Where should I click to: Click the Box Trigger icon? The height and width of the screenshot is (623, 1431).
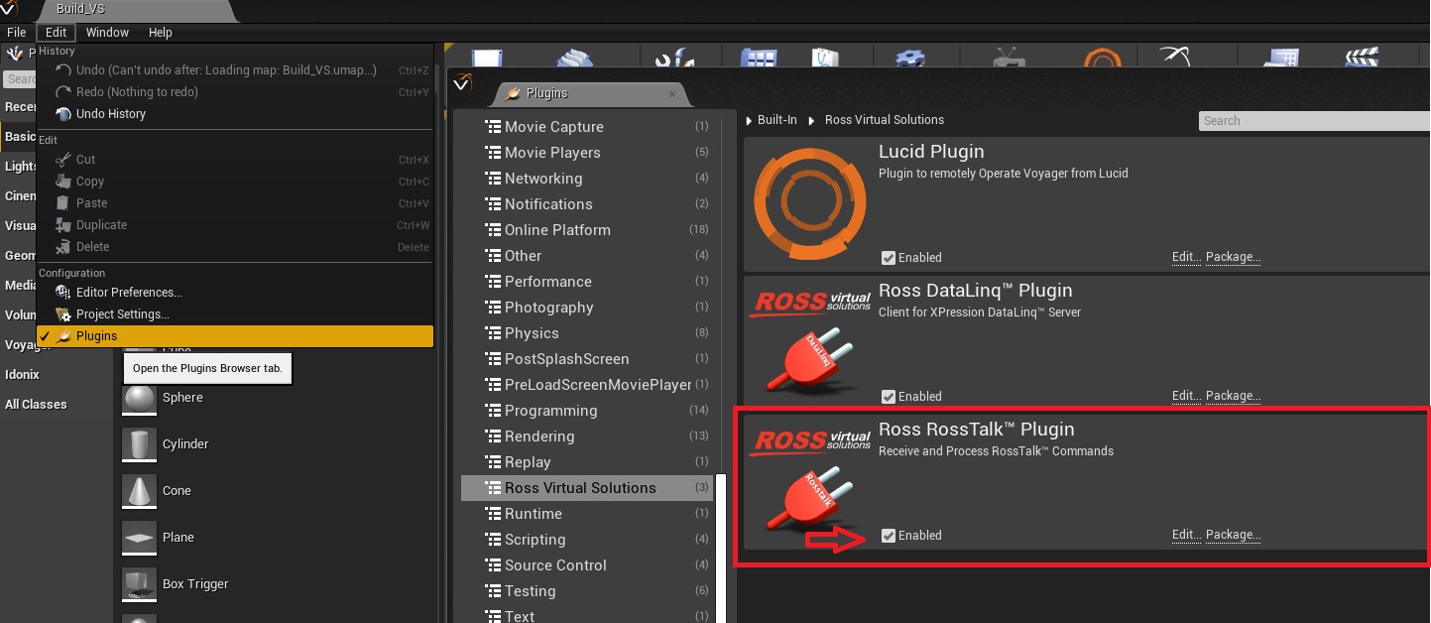pyautogui.click(x=139, y=584)
